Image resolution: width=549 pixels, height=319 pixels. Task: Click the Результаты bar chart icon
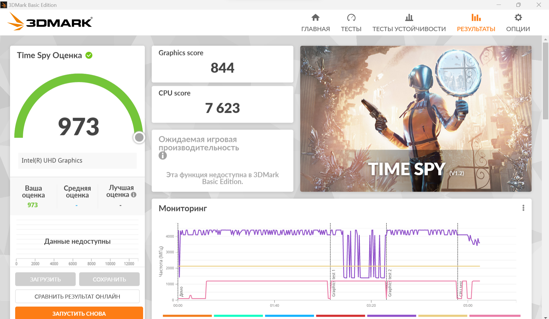476,18
